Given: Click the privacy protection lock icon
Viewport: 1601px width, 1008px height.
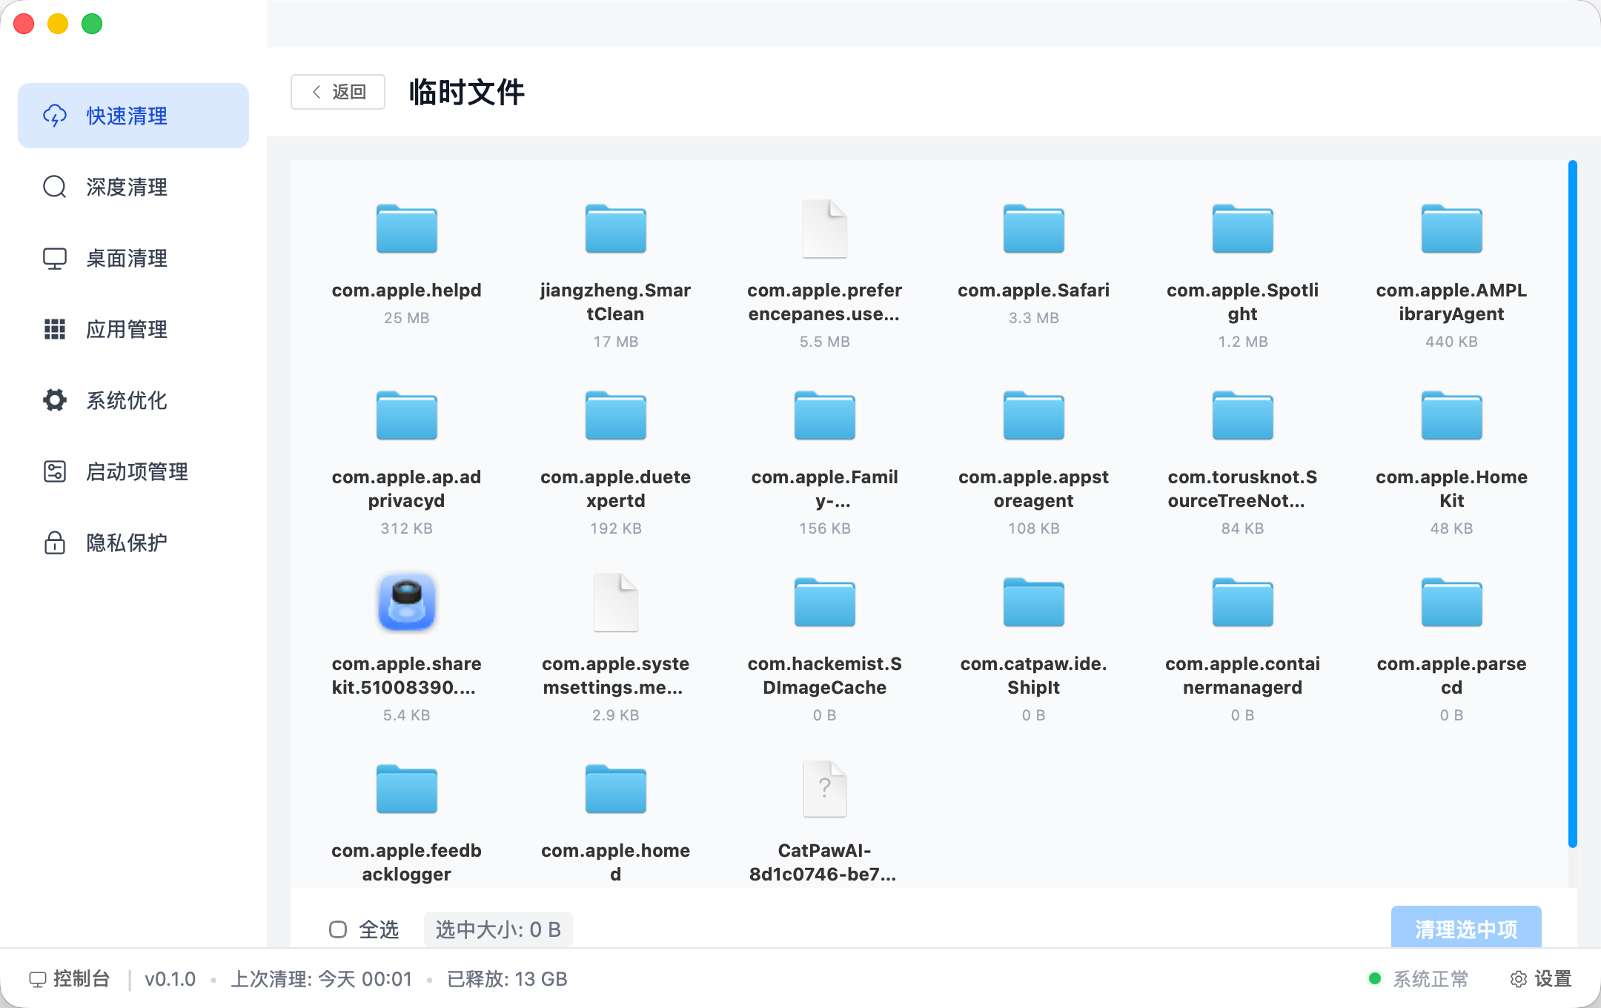Looking at the screenshot, I should click(x=55, y=543).
